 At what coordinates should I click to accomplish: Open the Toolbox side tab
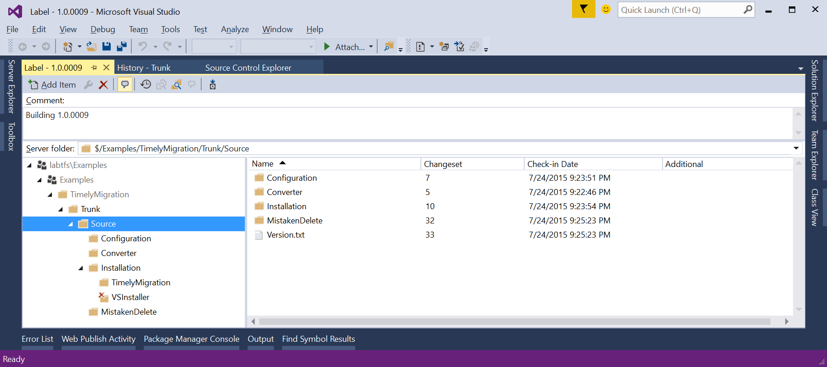click(11, 136)
